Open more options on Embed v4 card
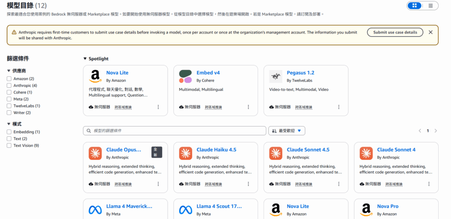This screenshot has width=451, height=219. [248, 107]
